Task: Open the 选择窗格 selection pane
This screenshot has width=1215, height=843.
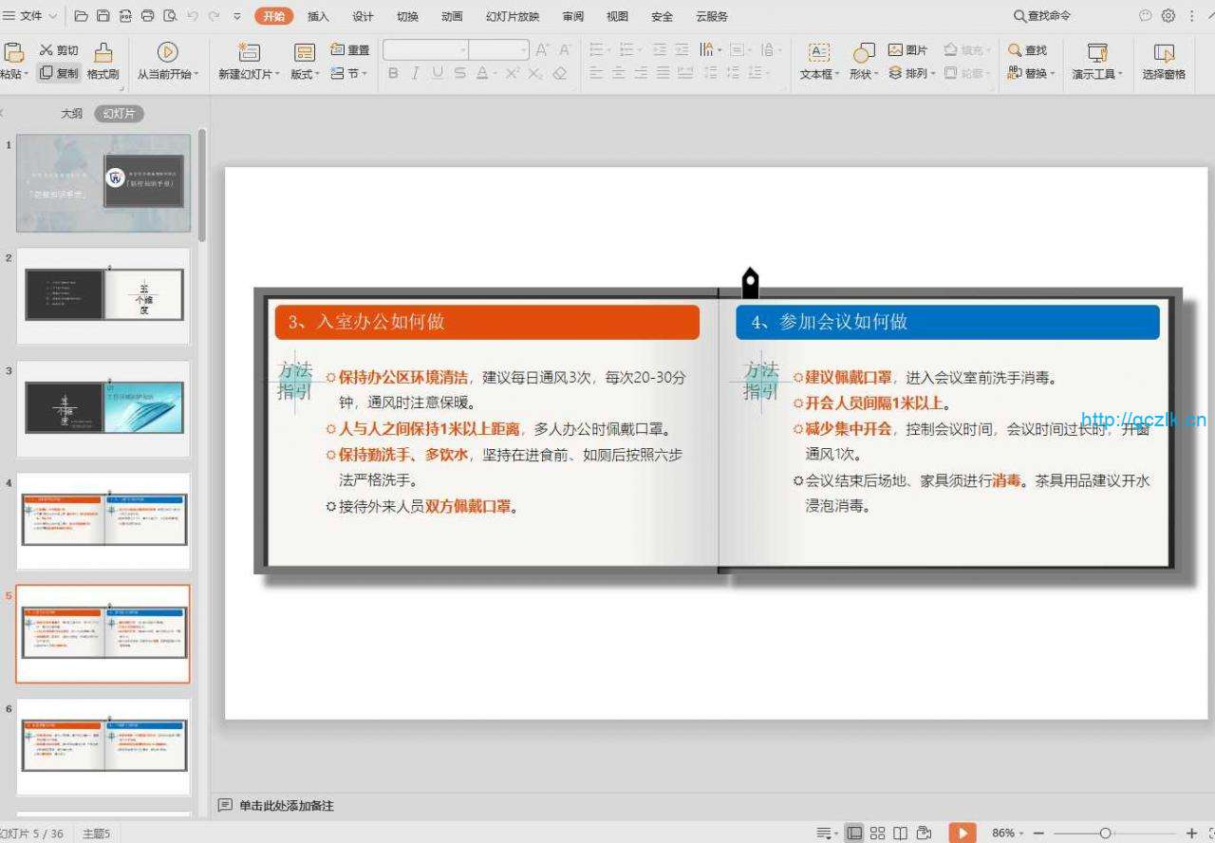Action: (x=1163, y=53)
